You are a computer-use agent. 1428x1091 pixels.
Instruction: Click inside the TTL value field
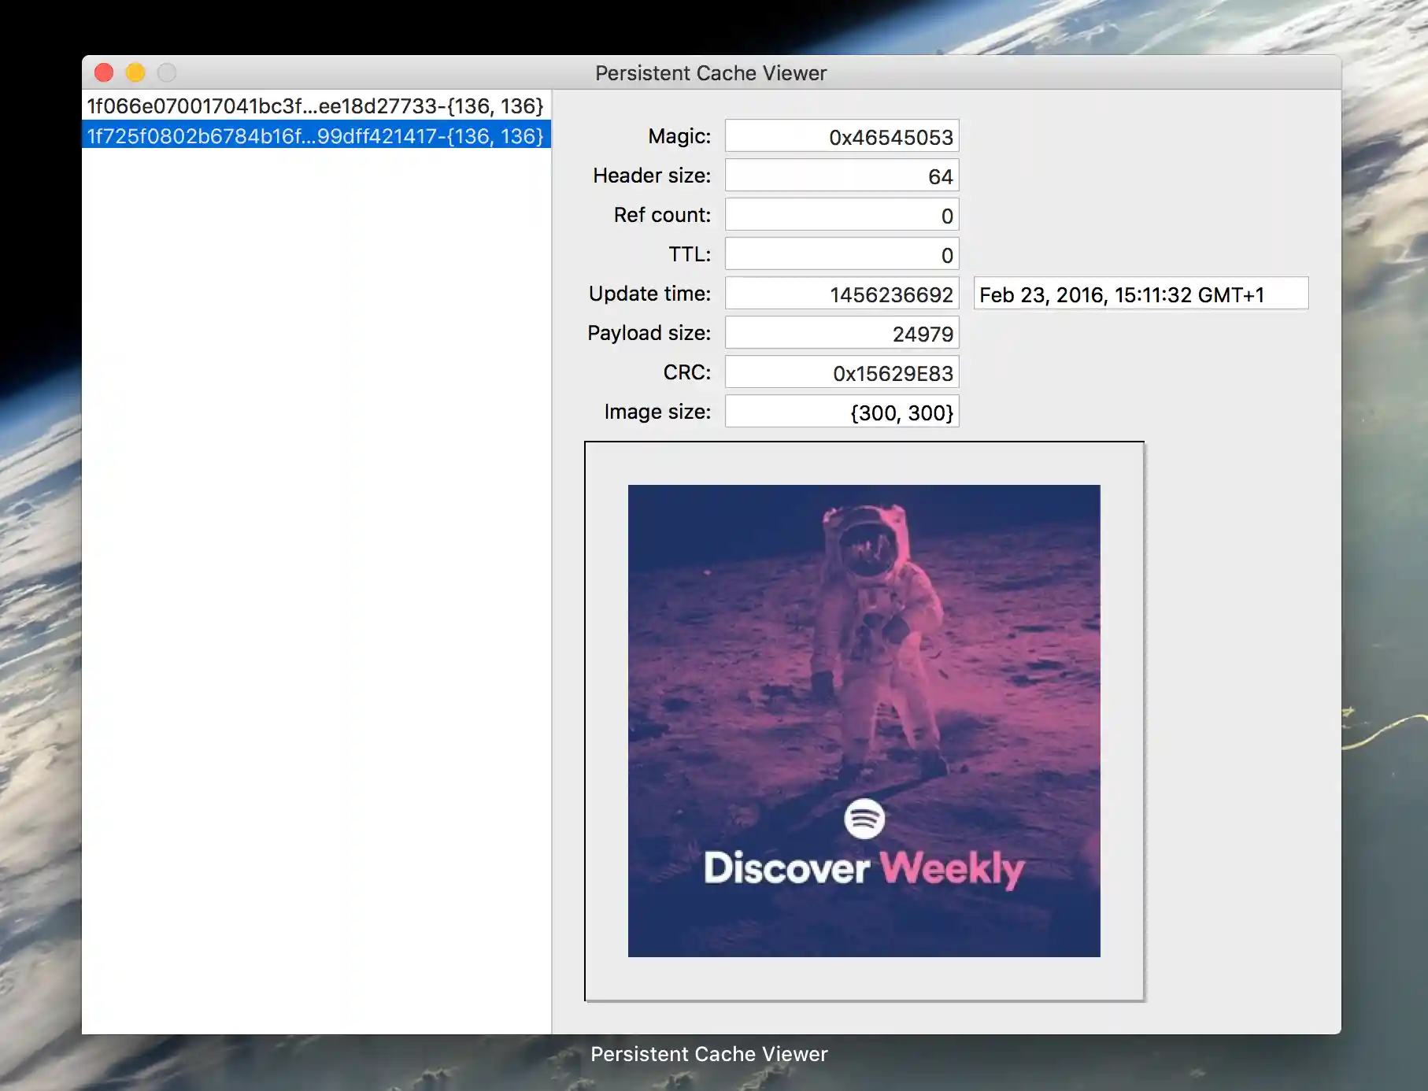point(842,255)
